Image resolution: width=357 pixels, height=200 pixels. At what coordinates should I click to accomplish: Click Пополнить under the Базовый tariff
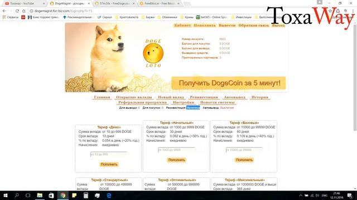pos(244,160)
